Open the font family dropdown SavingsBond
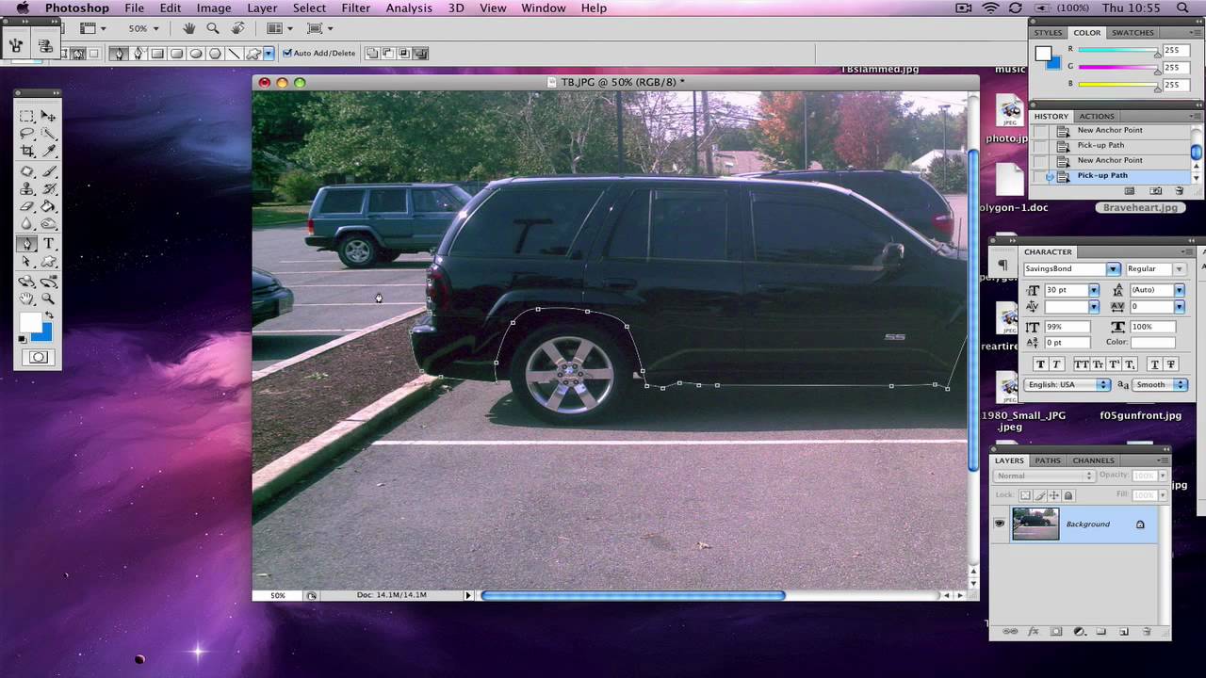This screenshot has height=678, width=1206. (x=1114, y=269)
